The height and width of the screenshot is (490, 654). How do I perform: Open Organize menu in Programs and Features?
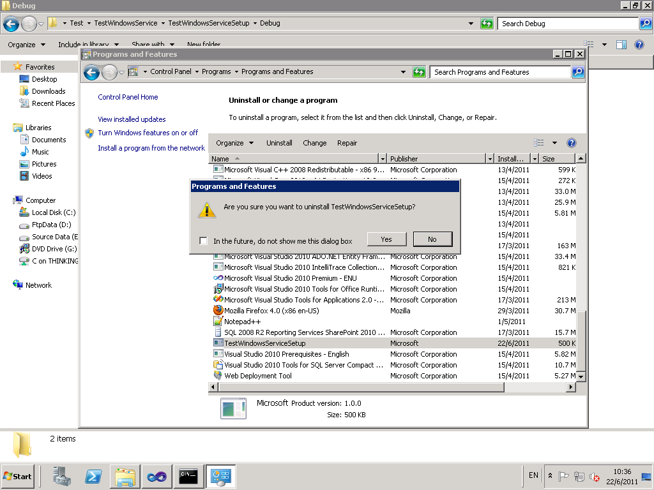[234, 143]
